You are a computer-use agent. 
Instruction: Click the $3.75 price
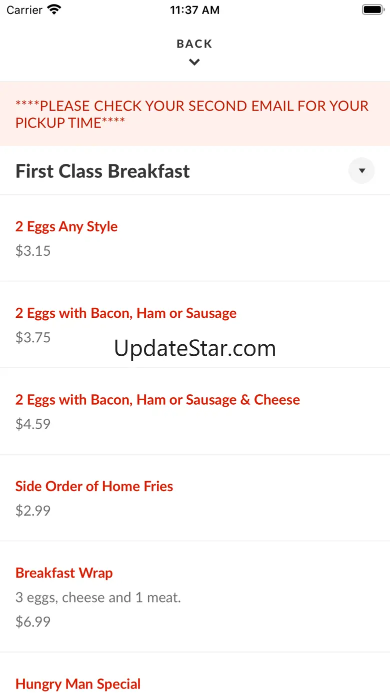[33, 338]
